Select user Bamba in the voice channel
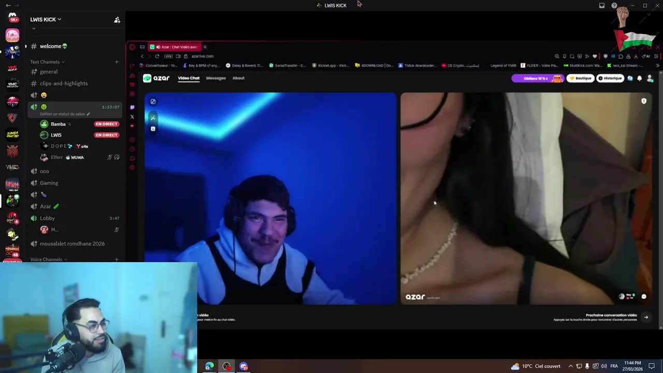 click(58, 124)
